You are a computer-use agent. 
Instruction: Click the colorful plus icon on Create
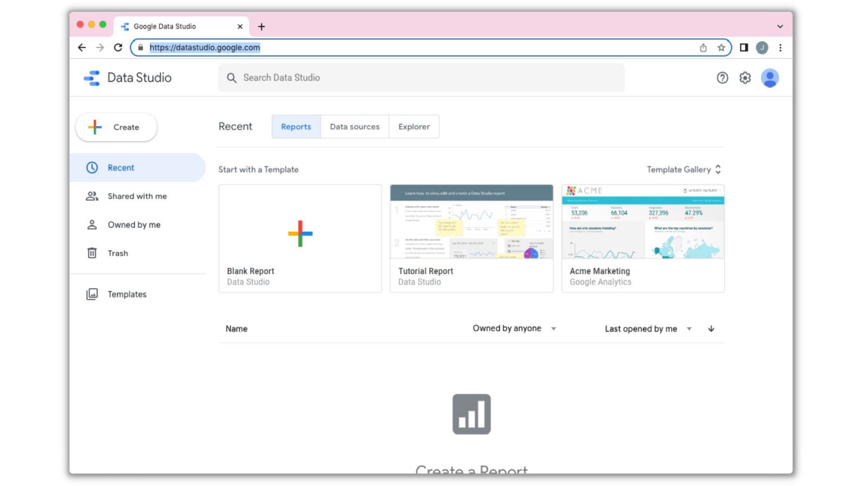[95, 127]
